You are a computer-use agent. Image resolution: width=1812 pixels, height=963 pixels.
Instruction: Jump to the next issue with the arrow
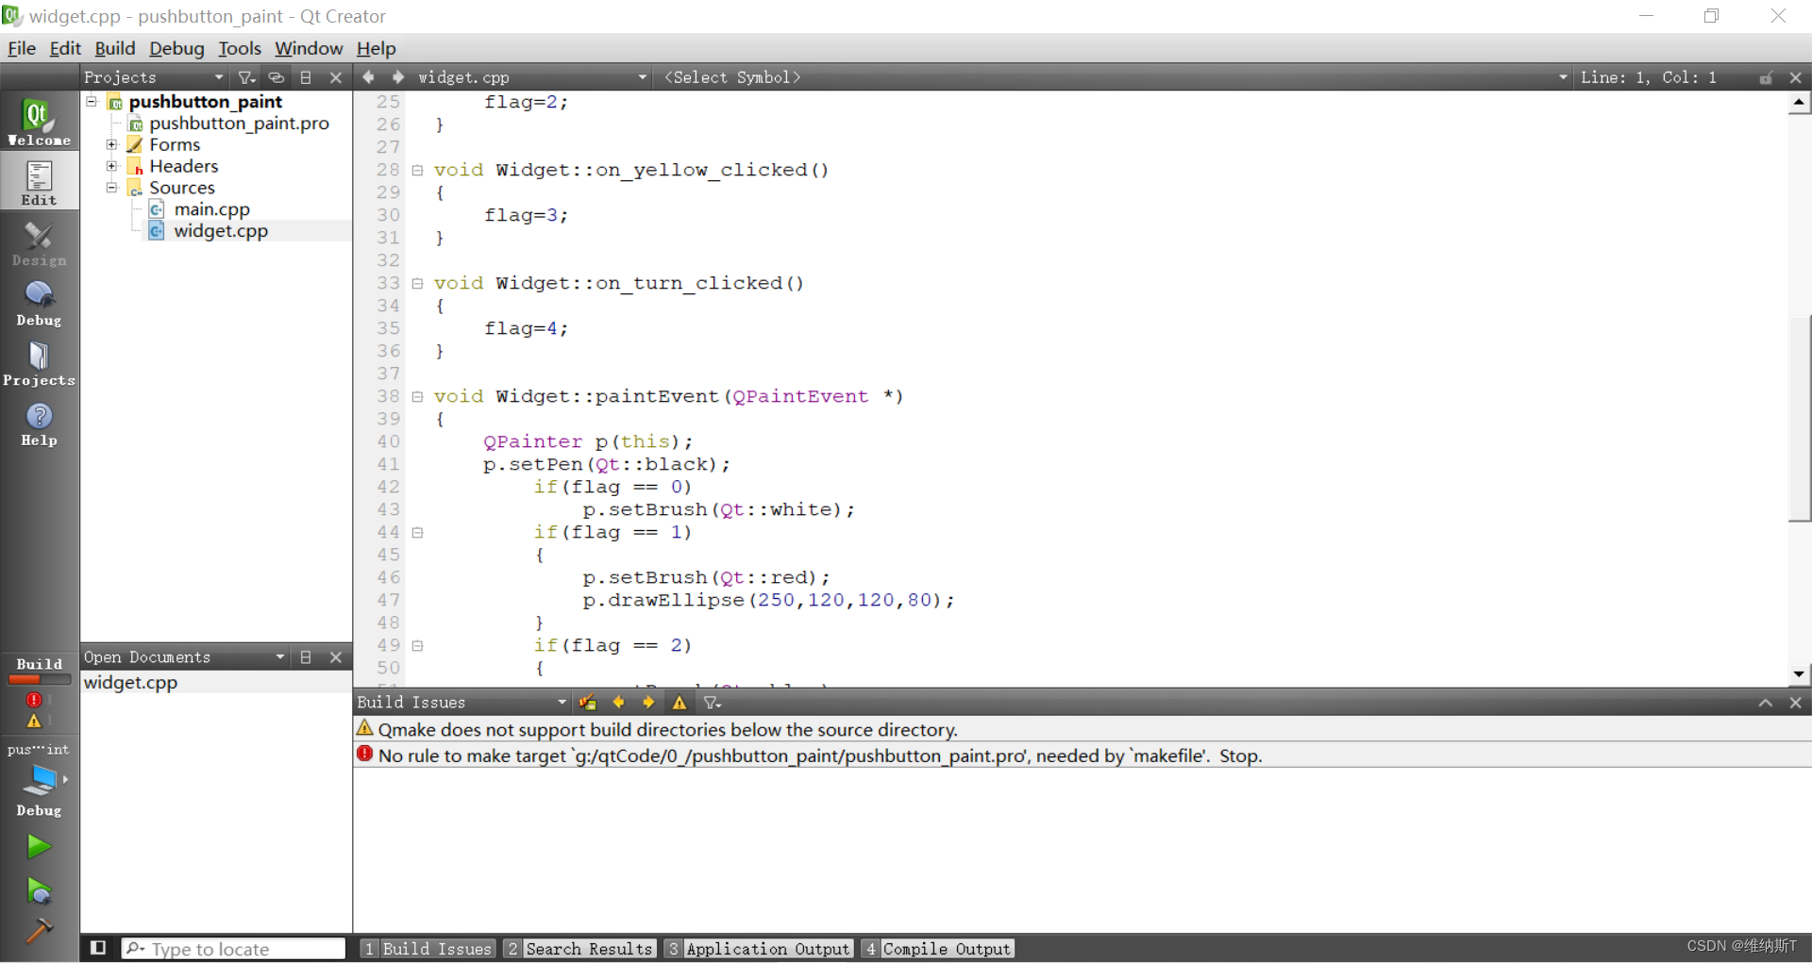pyautogui.click(x=648, y=702)
